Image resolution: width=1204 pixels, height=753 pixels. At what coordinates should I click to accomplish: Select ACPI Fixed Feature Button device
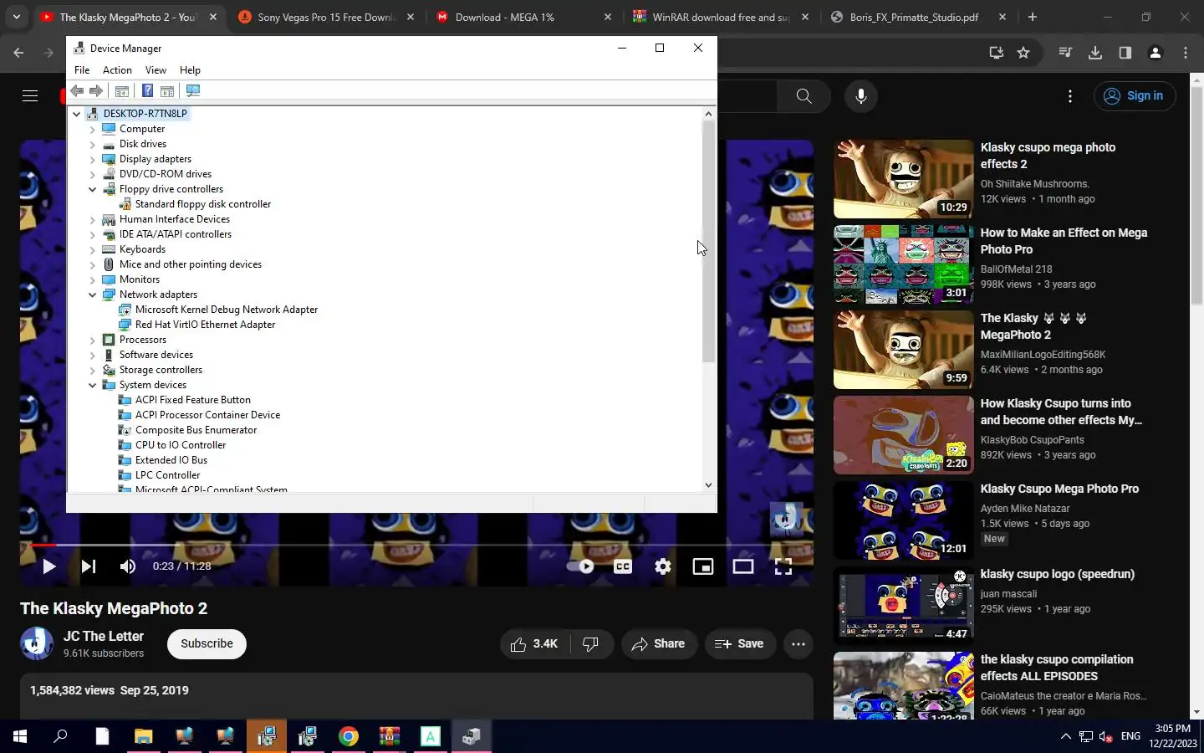point(193,400)
